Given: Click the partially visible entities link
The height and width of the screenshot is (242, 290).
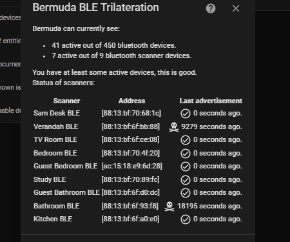Looking at the screenshot, I should [10, 41].
